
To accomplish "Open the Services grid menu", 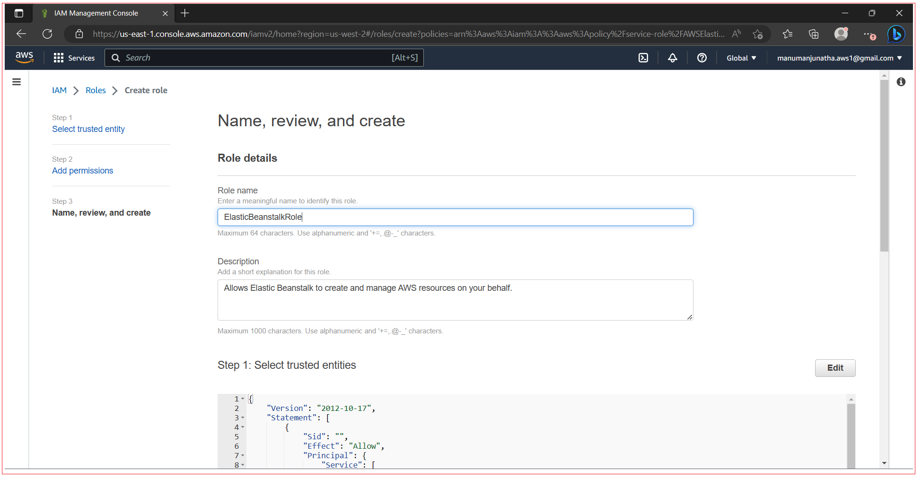I will pyautogui.click(x=74, y=58).
